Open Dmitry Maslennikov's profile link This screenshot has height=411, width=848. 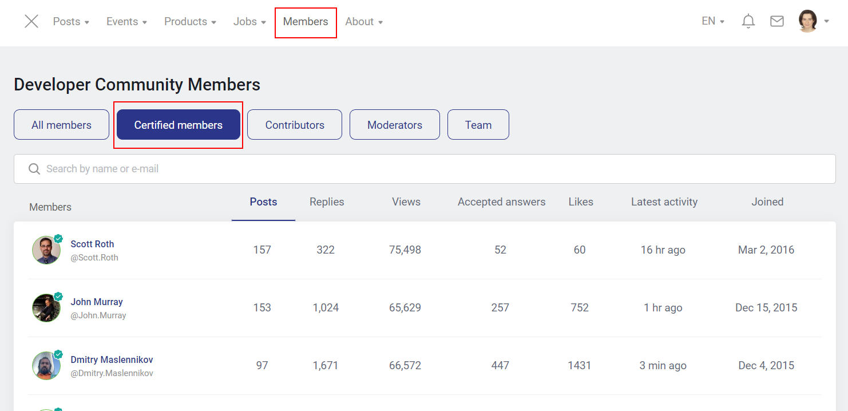point(112,360)
